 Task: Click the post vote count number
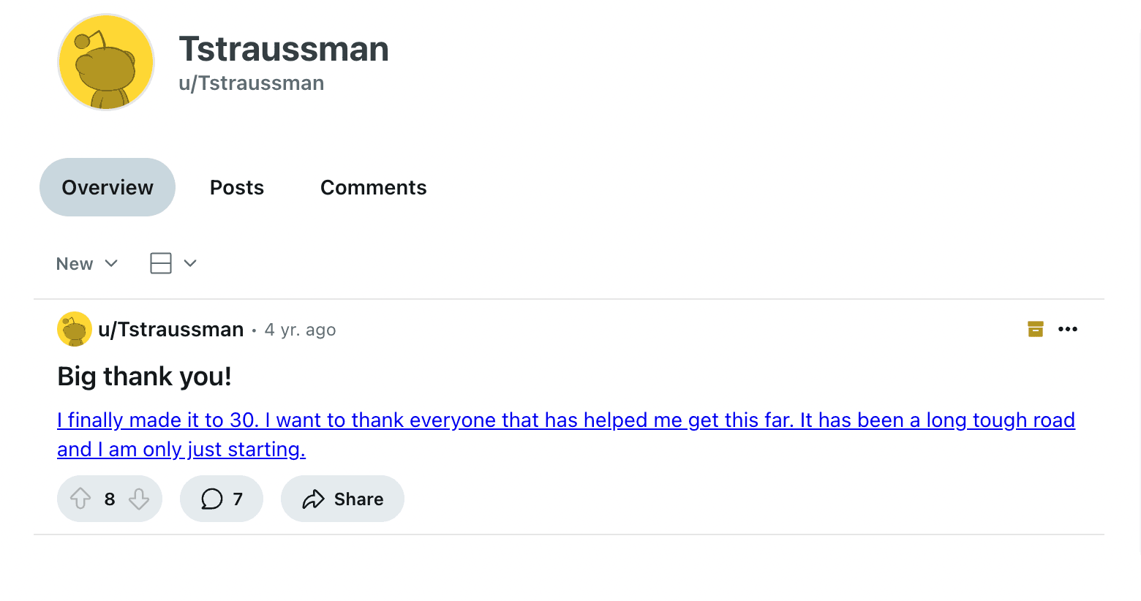(110, 499)
